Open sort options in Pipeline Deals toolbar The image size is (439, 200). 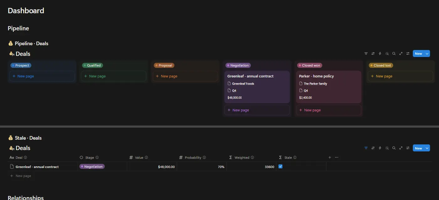373,54
